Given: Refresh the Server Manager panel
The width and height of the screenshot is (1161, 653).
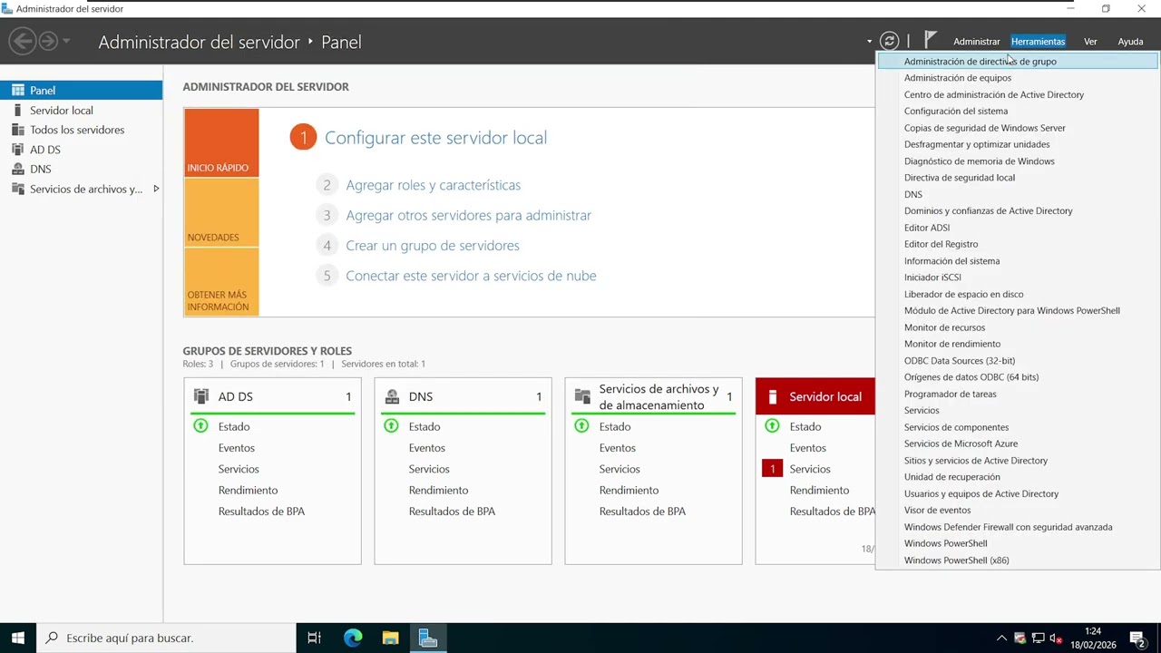Looking at the screenshot, I should click(x=890, y=41).
